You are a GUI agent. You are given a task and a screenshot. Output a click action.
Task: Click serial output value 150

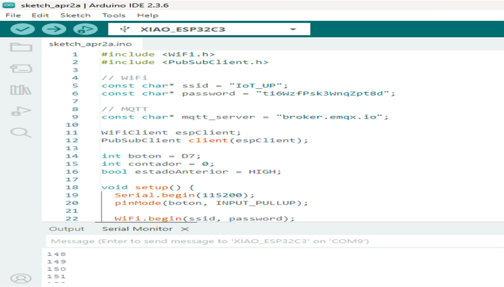(56, 269)
